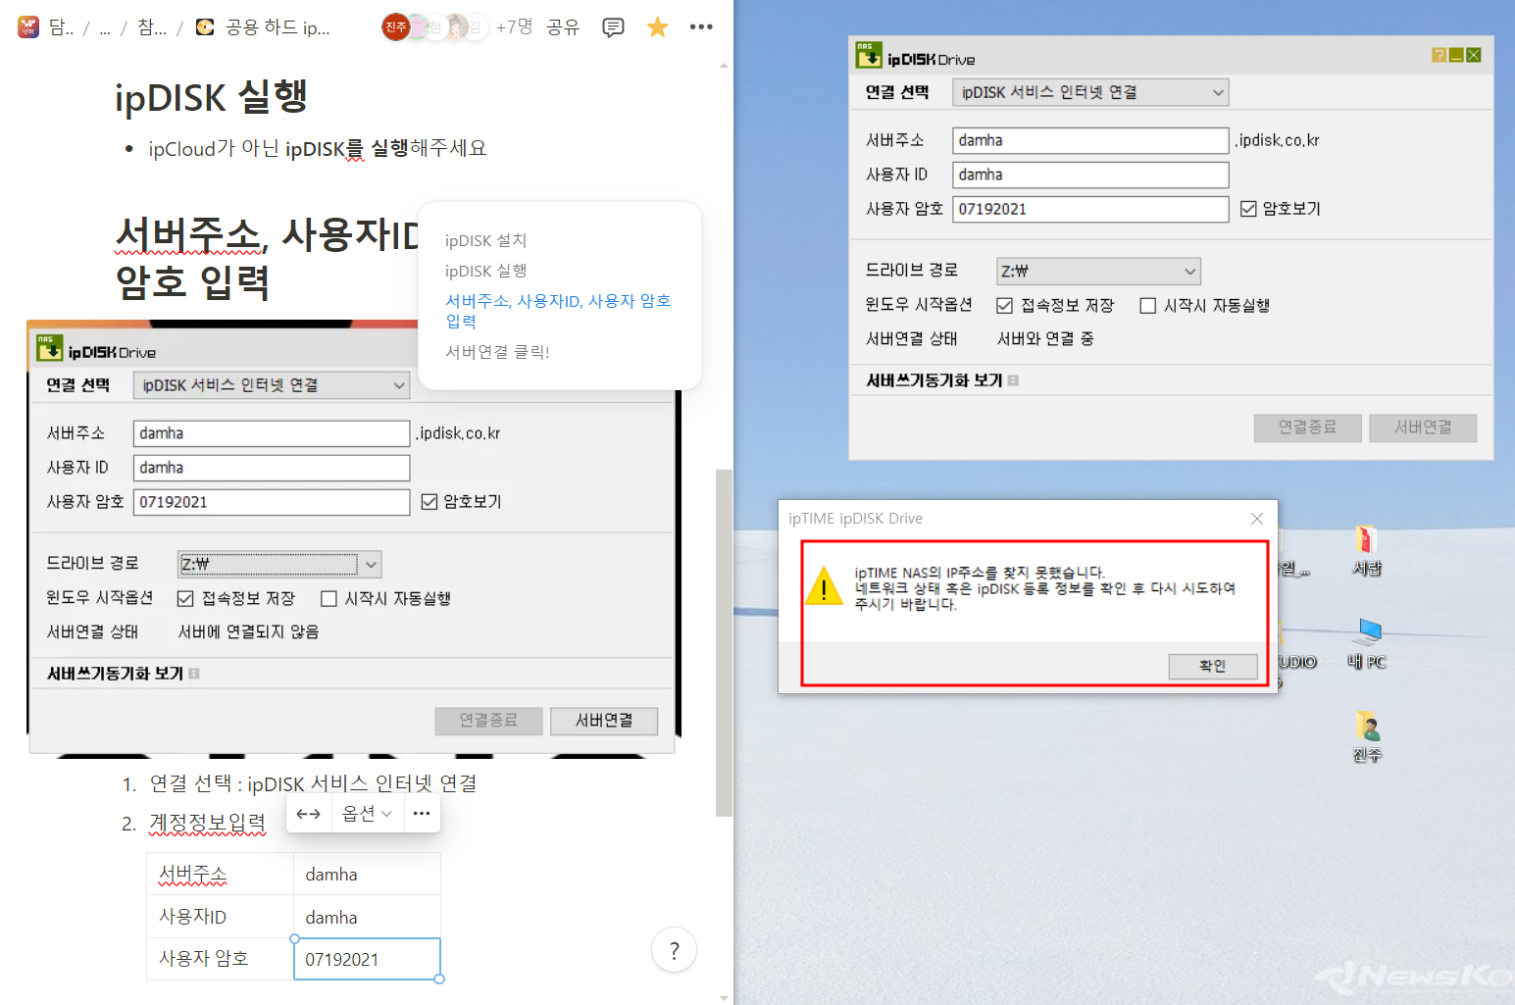Click 서버주소 input field in Notion page image

point(272,433)
